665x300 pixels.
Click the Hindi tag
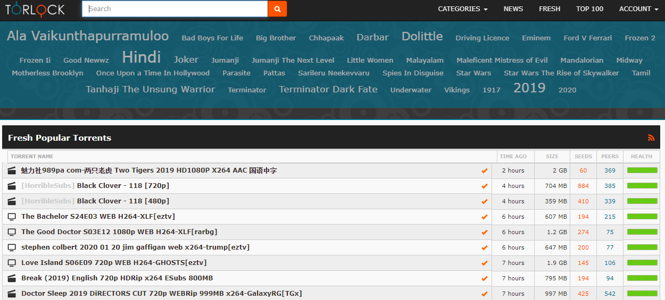(141, 57)
